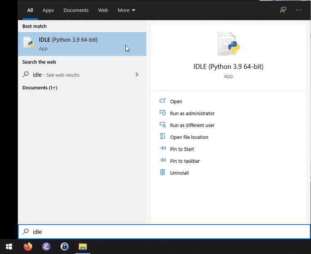This screenshot has height=254, width=311.
Task: Select the All search tab
Action: click(30, 10)
